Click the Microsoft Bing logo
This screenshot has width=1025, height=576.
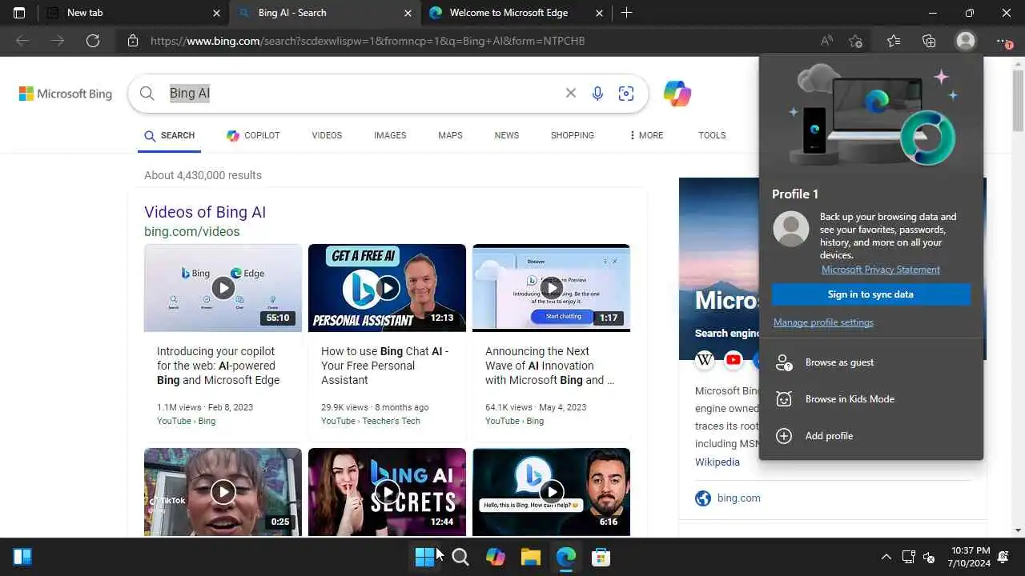pos(66,94)
